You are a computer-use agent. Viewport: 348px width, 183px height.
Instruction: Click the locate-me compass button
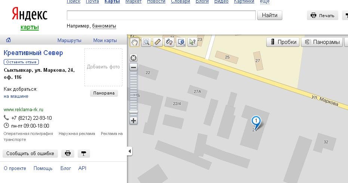pos(133,58)
